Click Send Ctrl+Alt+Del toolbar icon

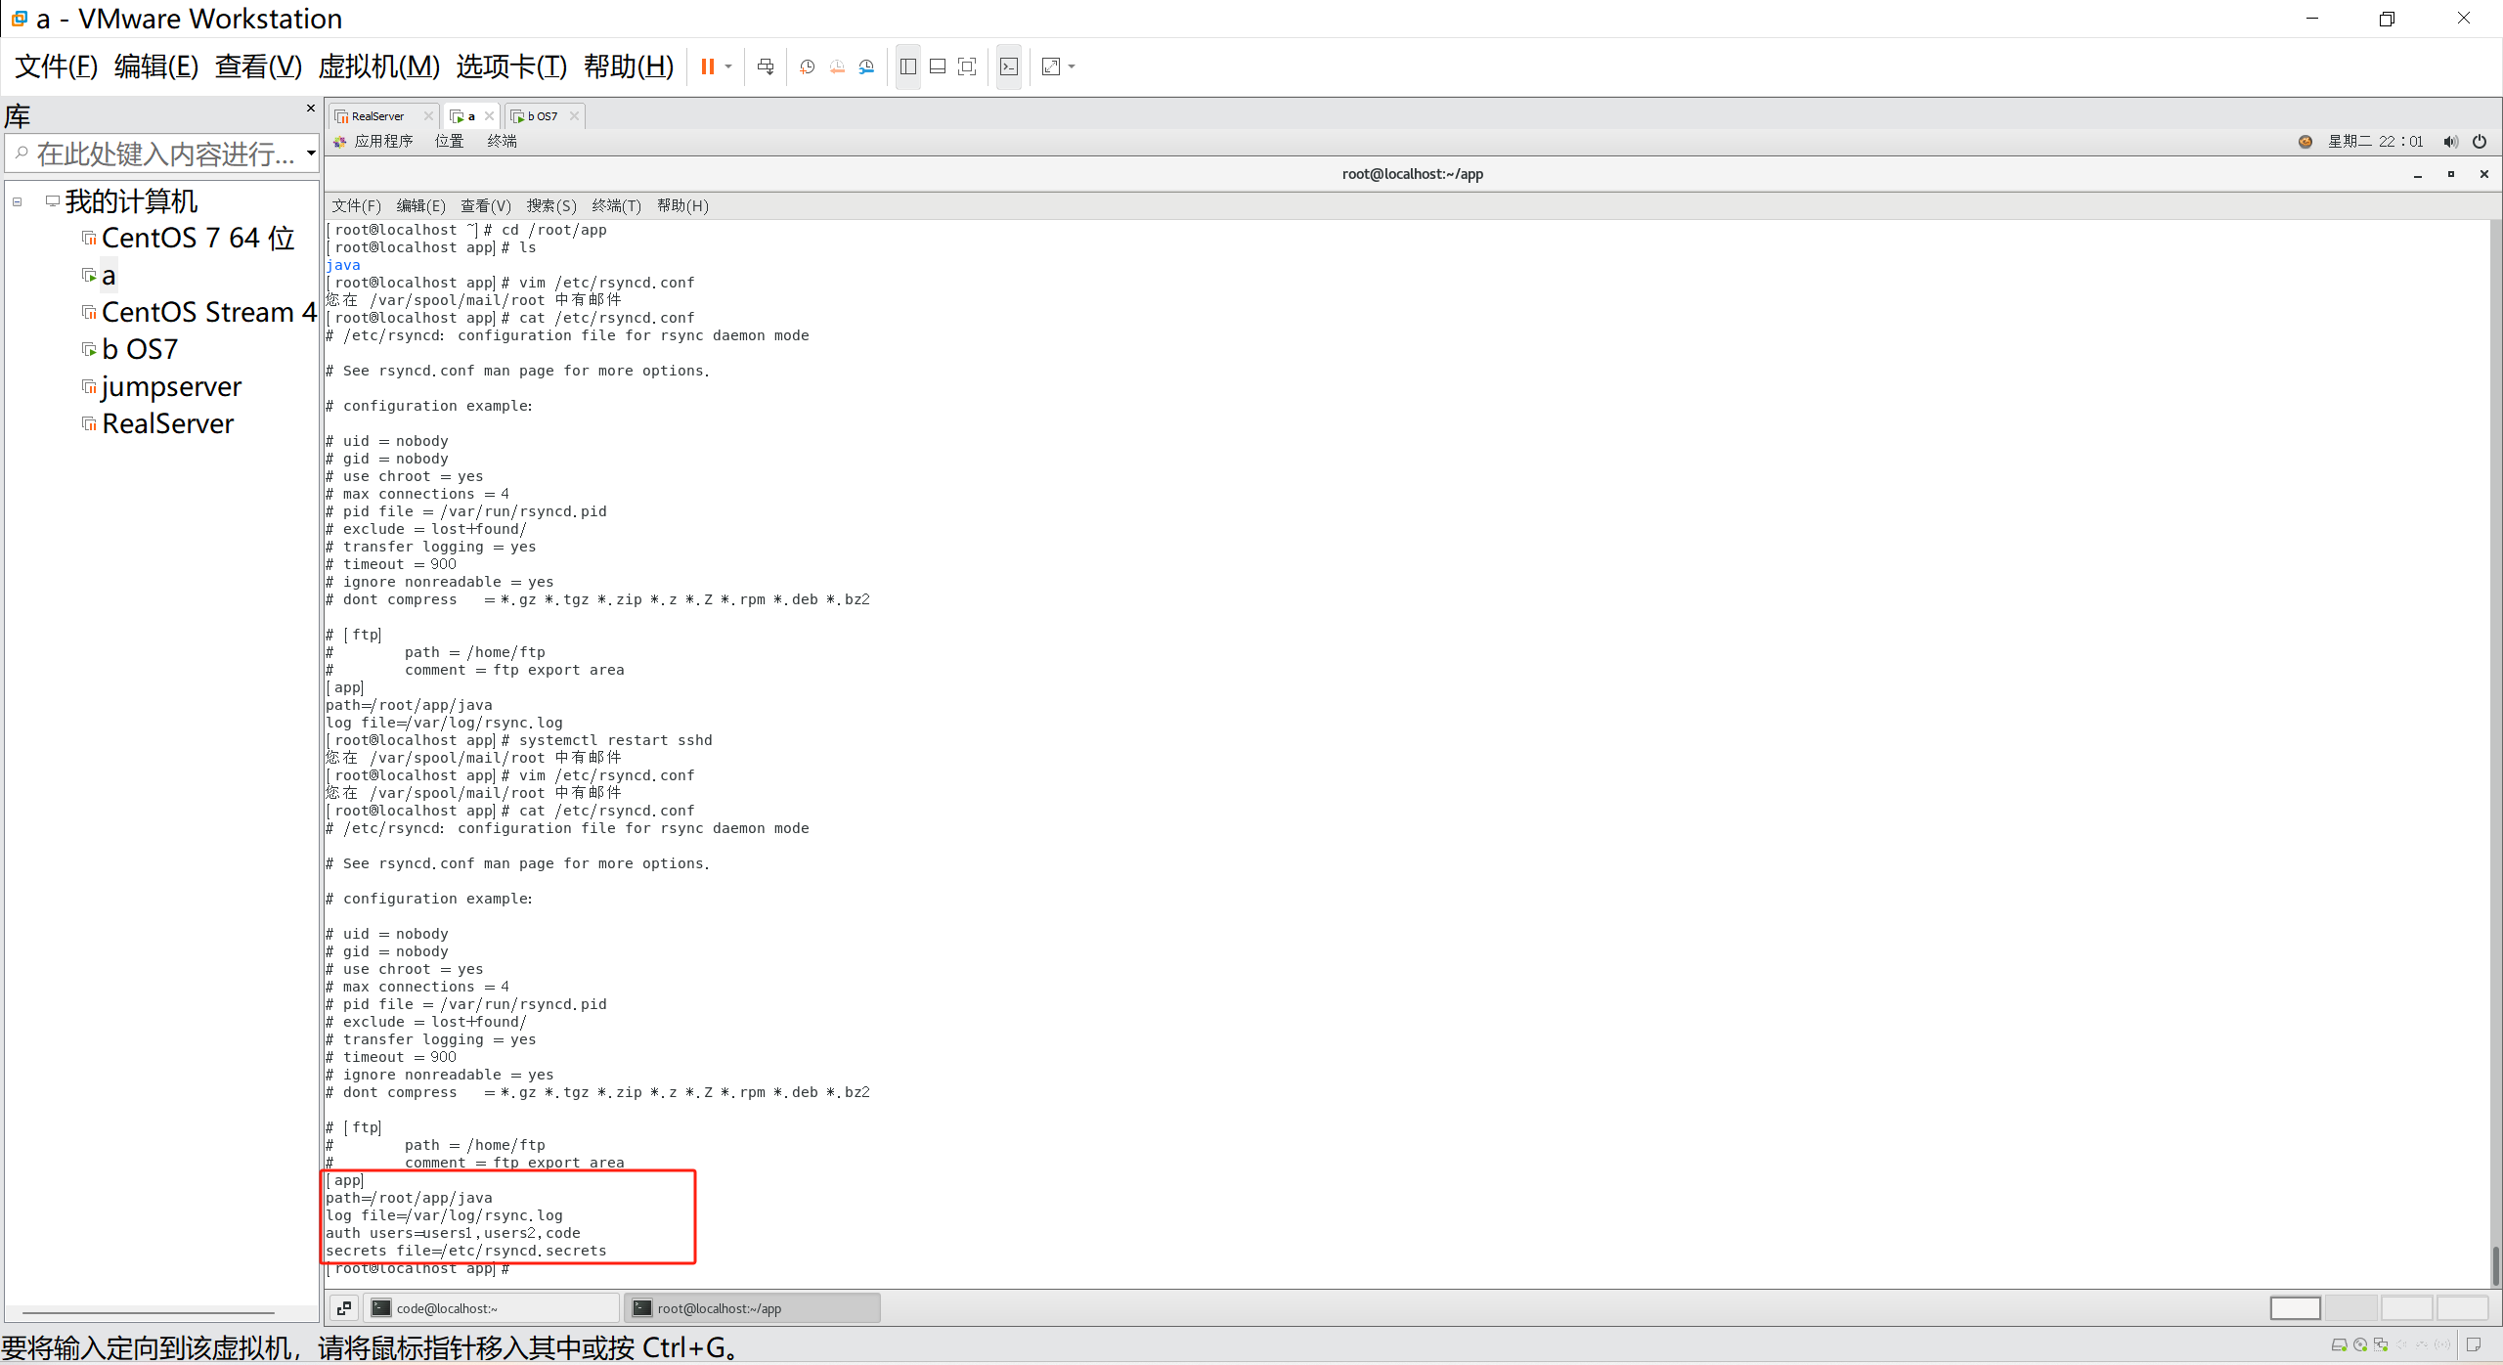pos(766,66)
